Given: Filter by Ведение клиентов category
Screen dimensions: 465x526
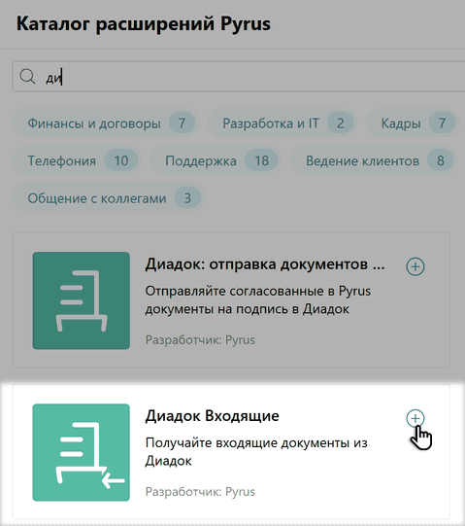Looking at the screenshot, I should point(374,160).
